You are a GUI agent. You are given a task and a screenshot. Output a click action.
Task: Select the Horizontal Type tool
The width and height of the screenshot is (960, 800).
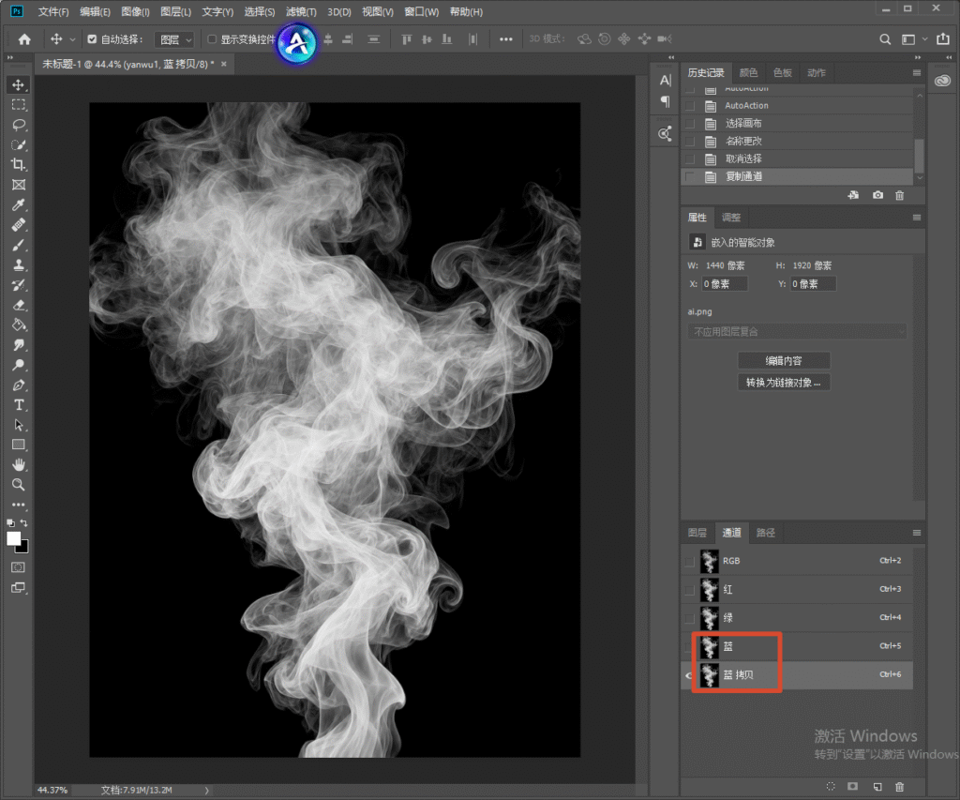tap(19, 405)
